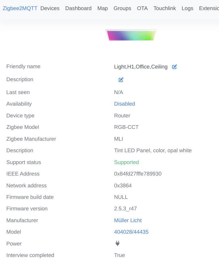Click the Supported status text

tap(126, 162)
